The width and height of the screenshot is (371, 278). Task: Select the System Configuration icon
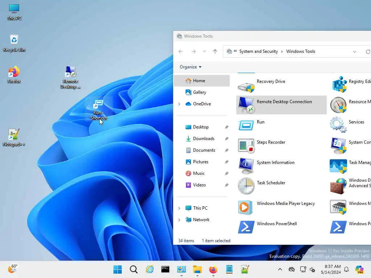(x=338, y=146)
